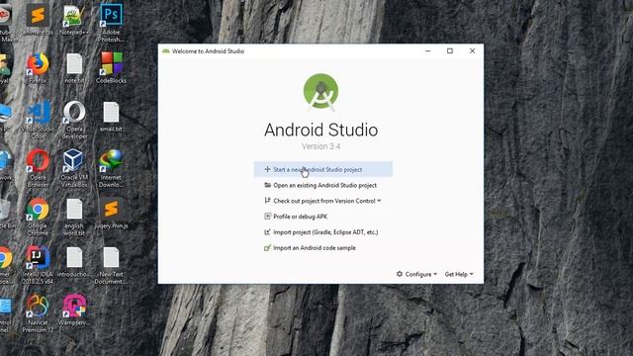Choose Import project (Gradle, Eclipse ADT, etc.)
The height and width of the screenshot is (356, 633).
(x=320, y=232)
